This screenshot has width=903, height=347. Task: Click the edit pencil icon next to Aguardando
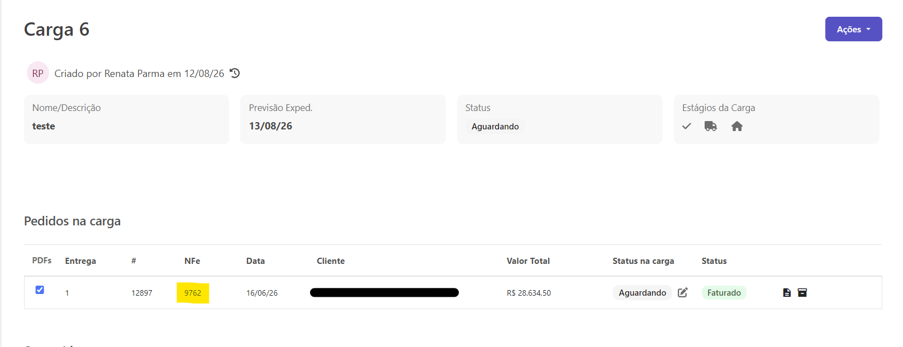683,292
